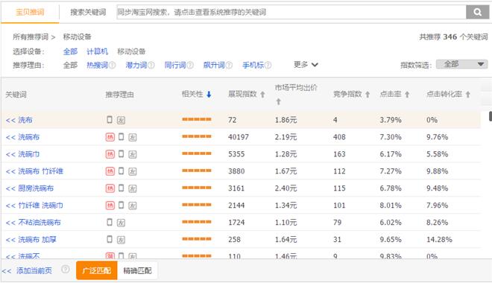Click the red 热 badge in 洗碗布 row
This screenshot has height=283, width=492.
pyautogui.click(x=110, y=137)
